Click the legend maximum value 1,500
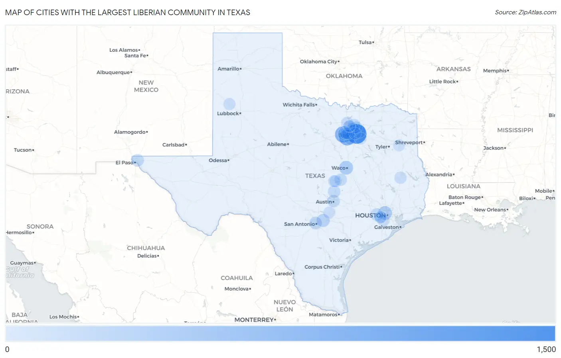 pos(546,349)
